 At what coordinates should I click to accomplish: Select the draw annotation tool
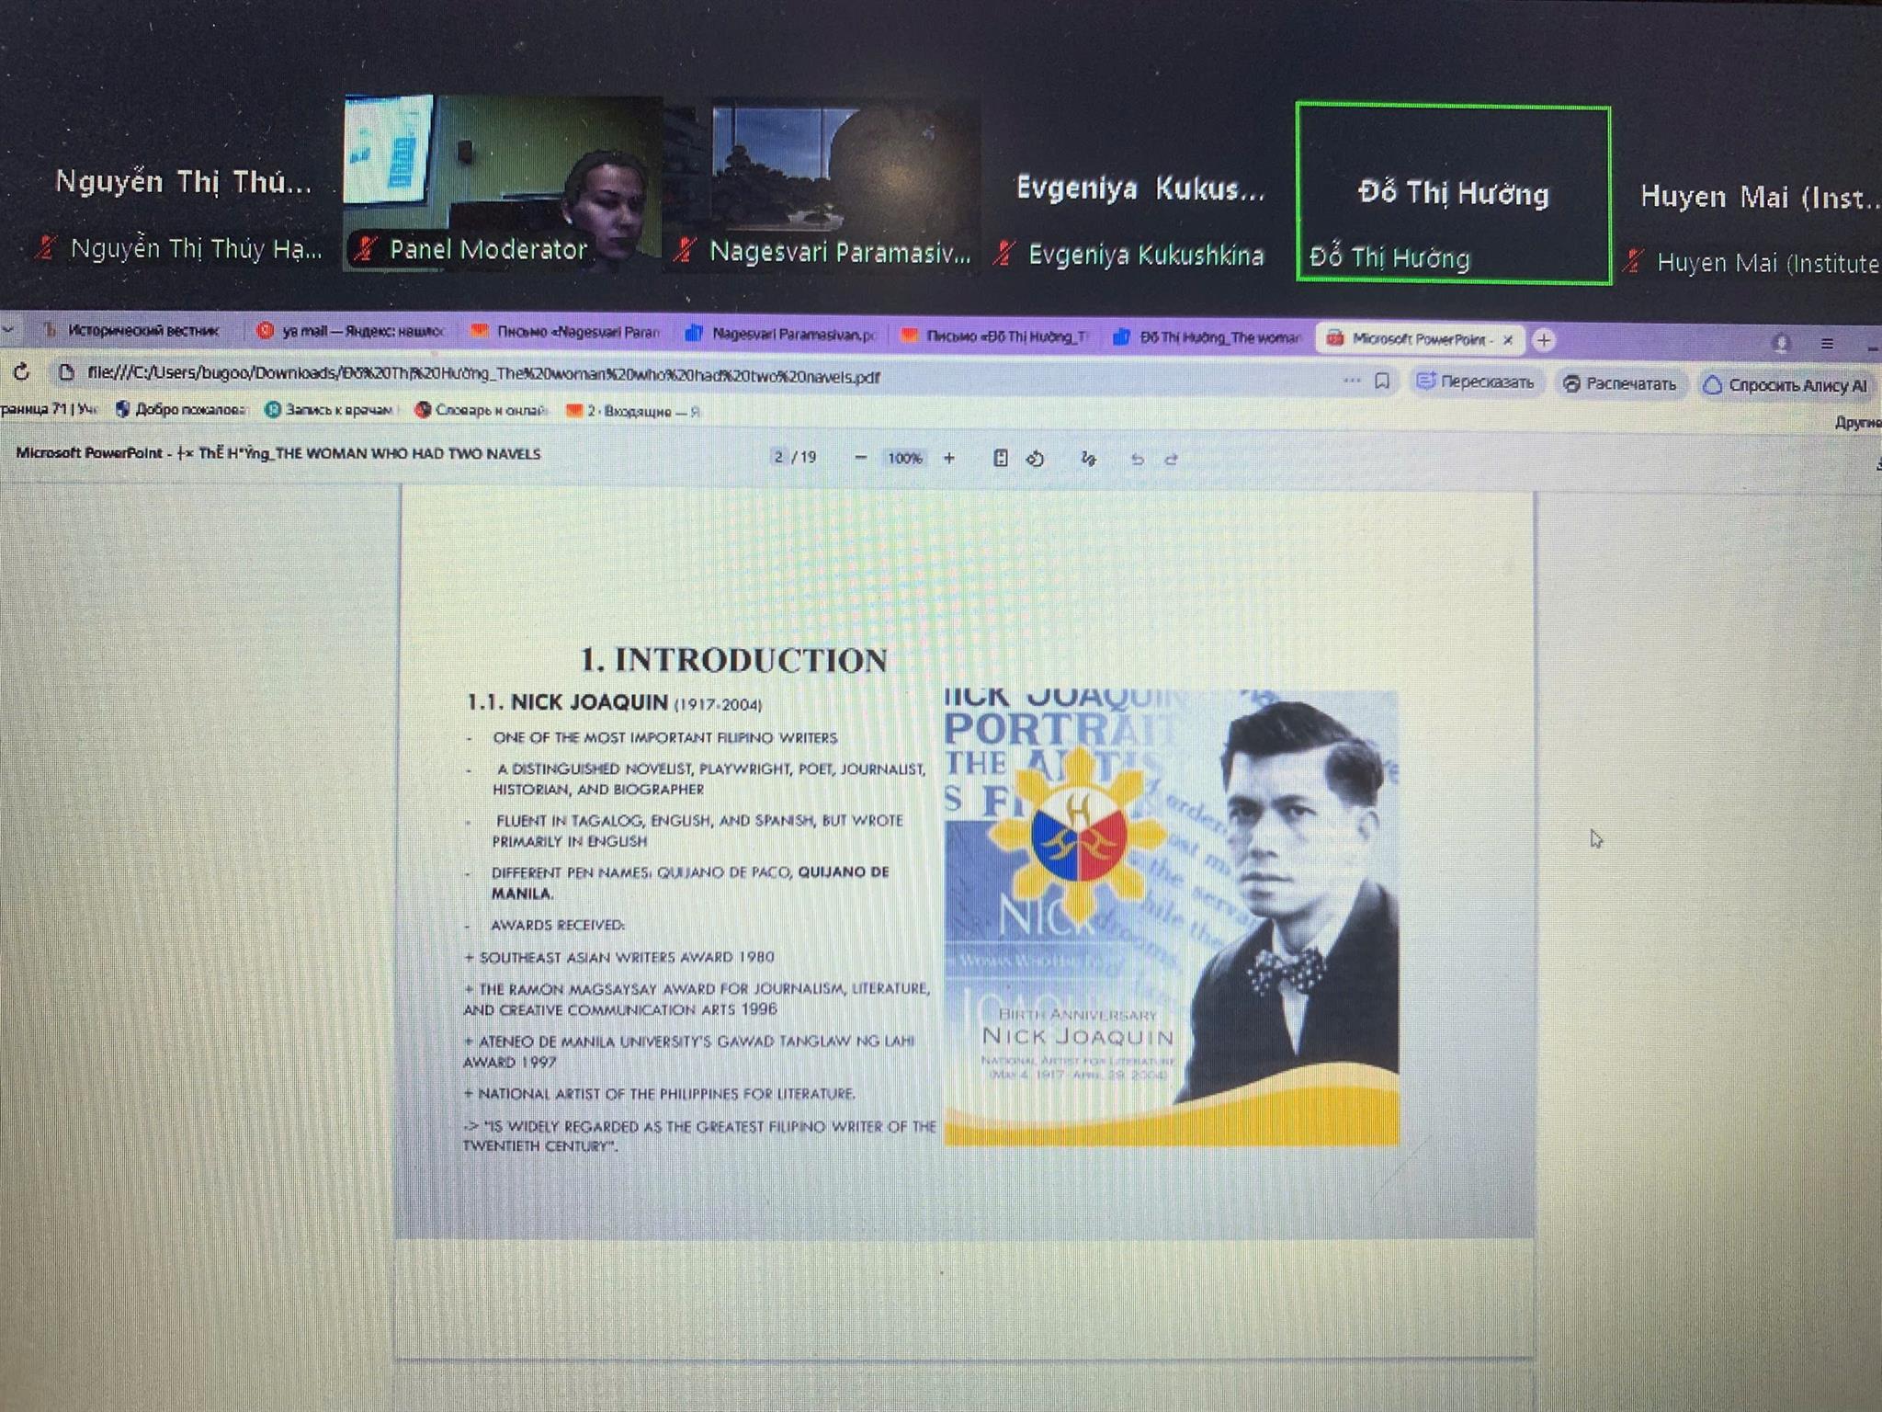[1089, 459]
